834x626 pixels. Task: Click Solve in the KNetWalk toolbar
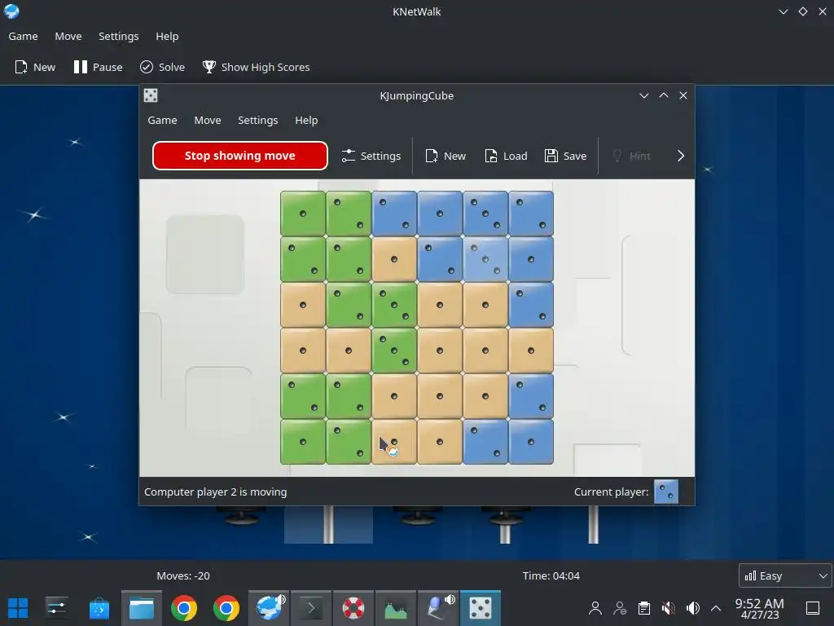pos(162,67)
